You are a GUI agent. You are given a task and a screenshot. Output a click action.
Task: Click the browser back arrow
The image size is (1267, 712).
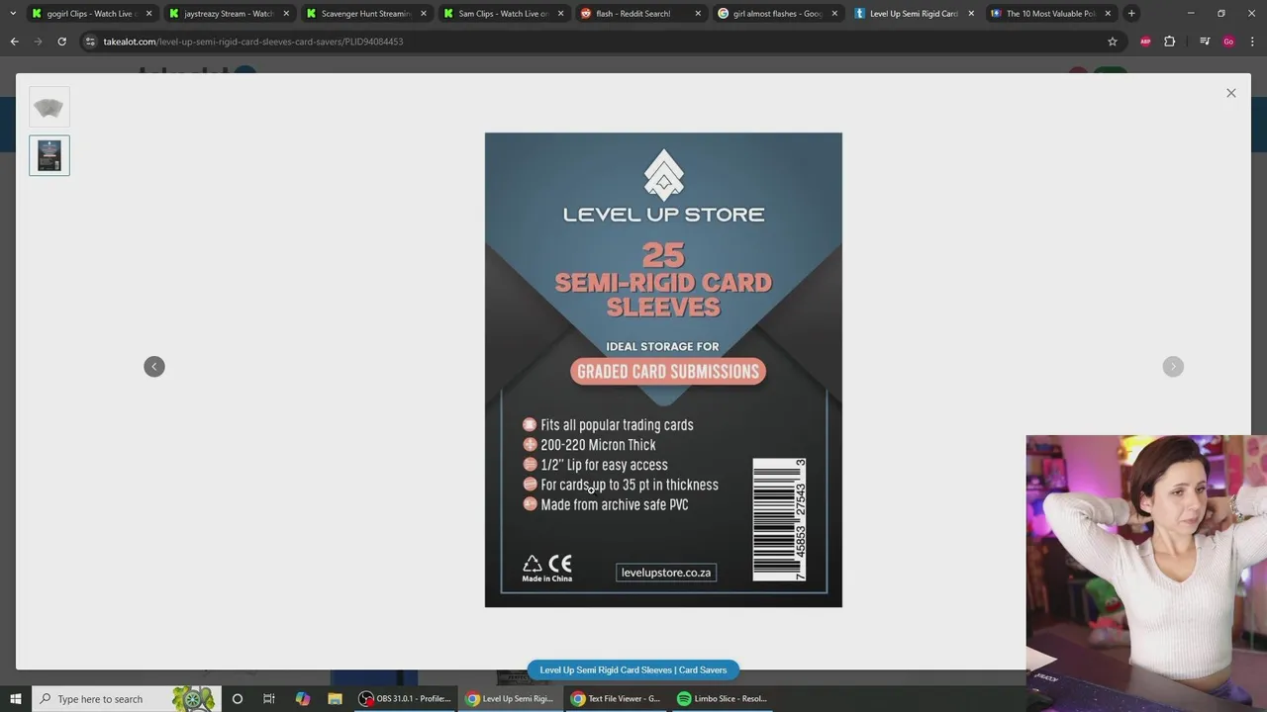(14, 42)
